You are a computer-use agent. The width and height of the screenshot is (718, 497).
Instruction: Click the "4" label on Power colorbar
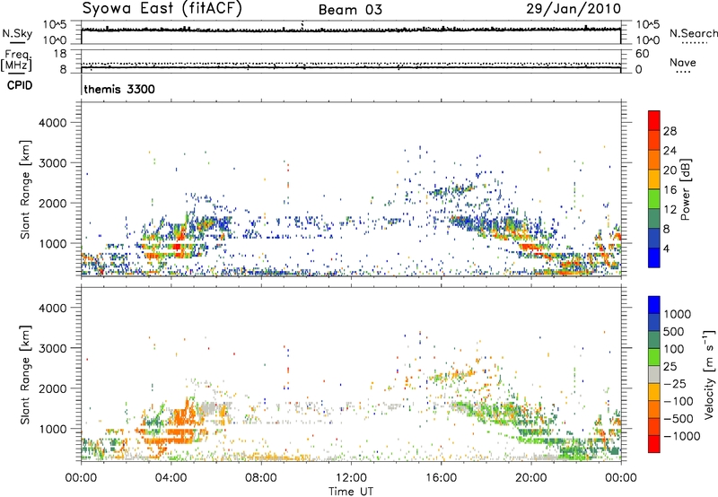666,248
